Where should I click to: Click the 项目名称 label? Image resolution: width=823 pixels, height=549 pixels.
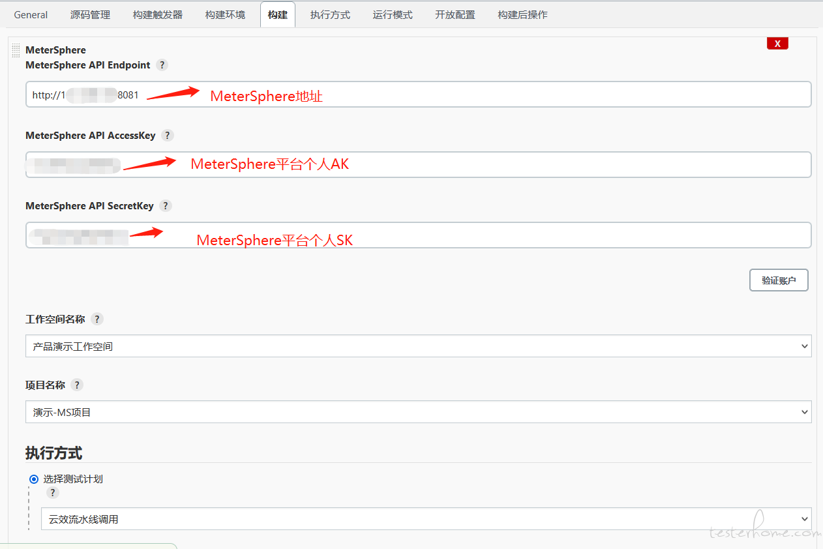tap(45, 385)
